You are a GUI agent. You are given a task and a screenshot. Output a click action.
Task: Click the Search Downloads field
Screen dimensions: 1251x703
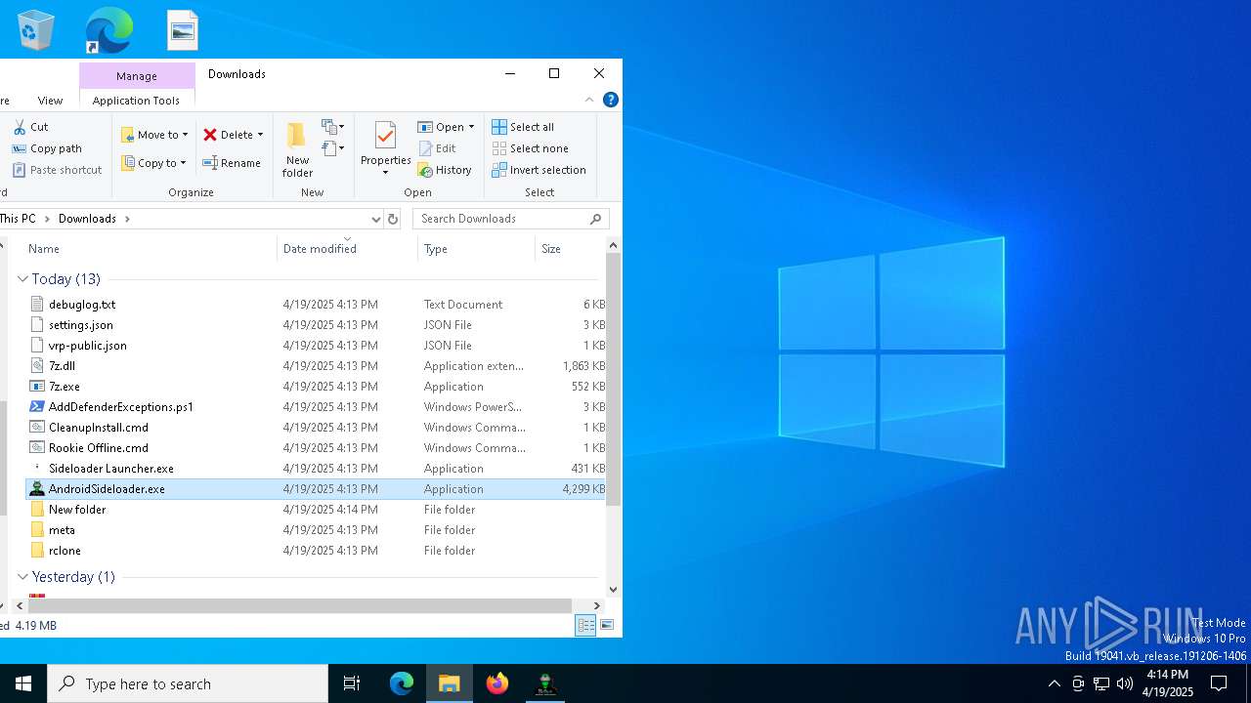click(511, 219)
